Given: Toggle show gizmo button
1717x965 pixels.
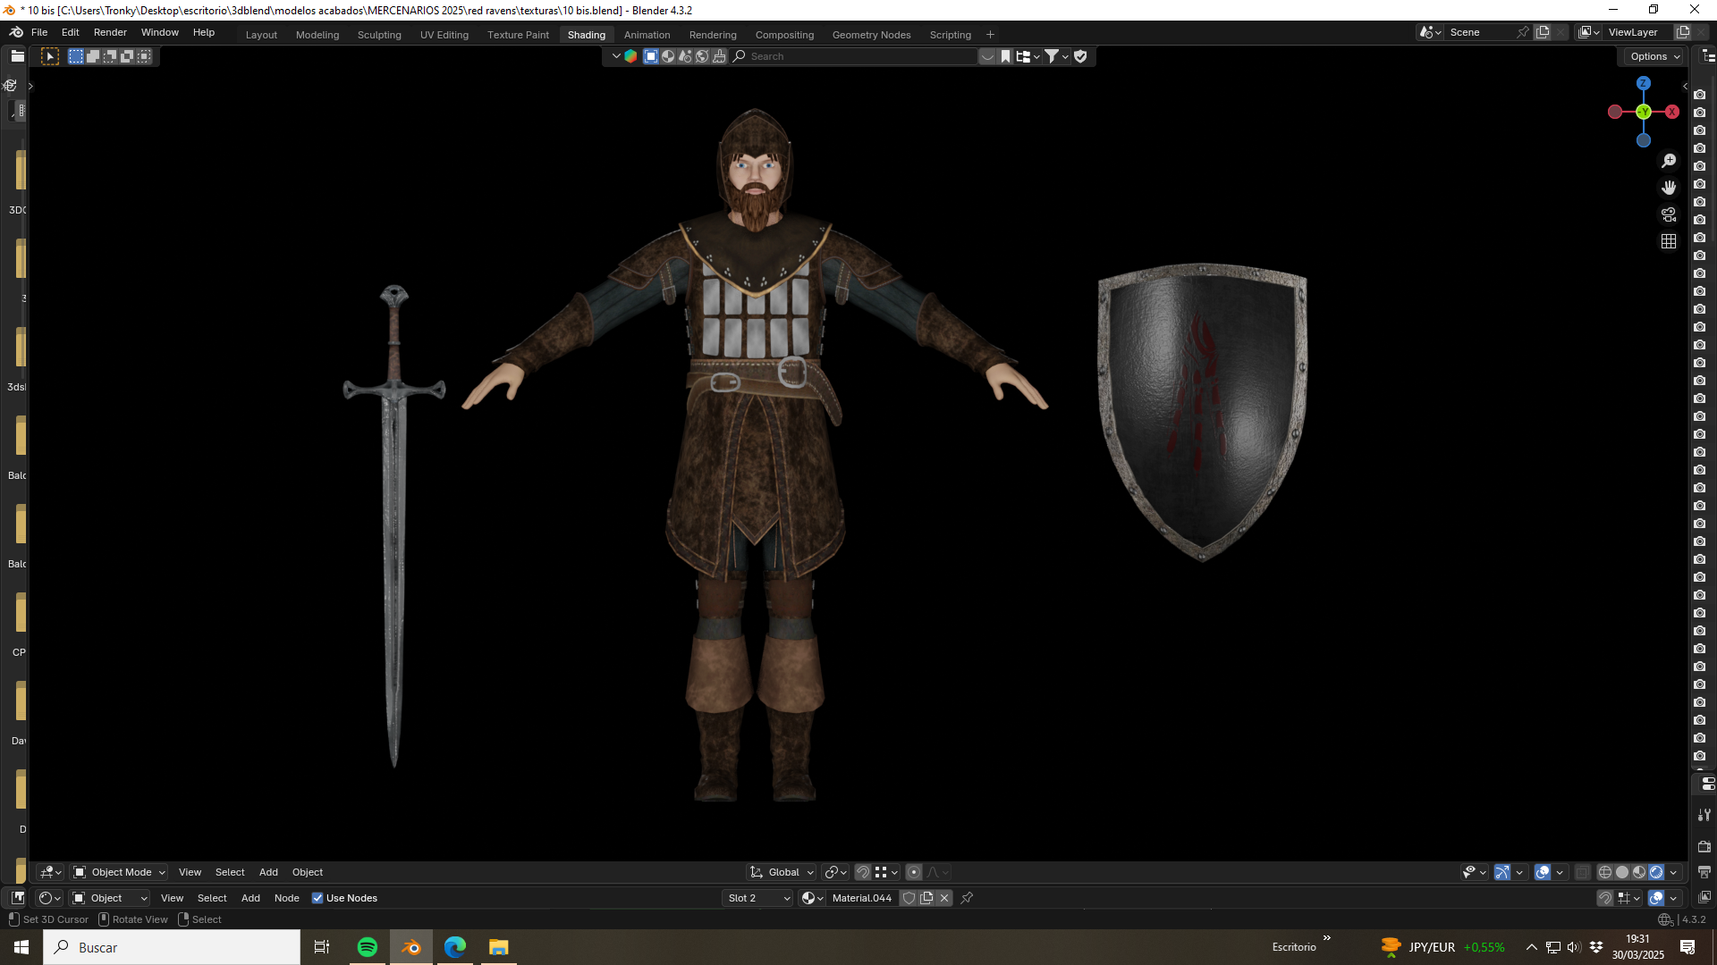Looking at the screenshot, I should click(x=1502, y=872).
